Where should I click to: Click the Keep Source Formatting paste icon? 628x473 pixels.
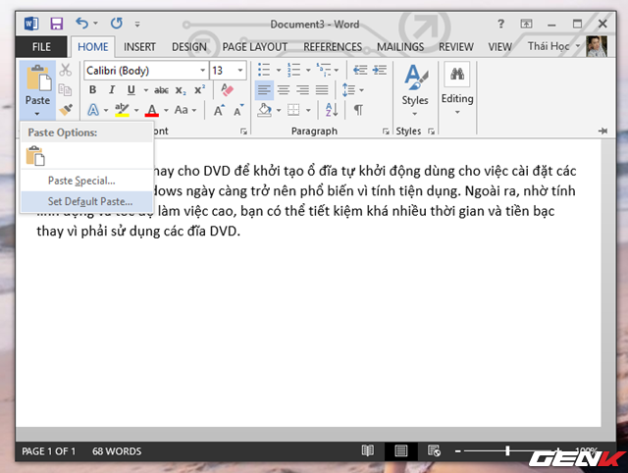(x=35, y=155)
